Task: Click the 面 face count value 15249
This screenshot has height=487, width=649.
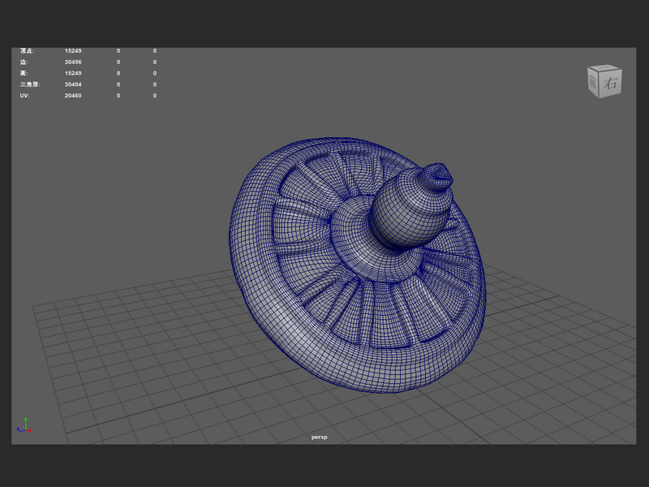Action: click(73, 73)
